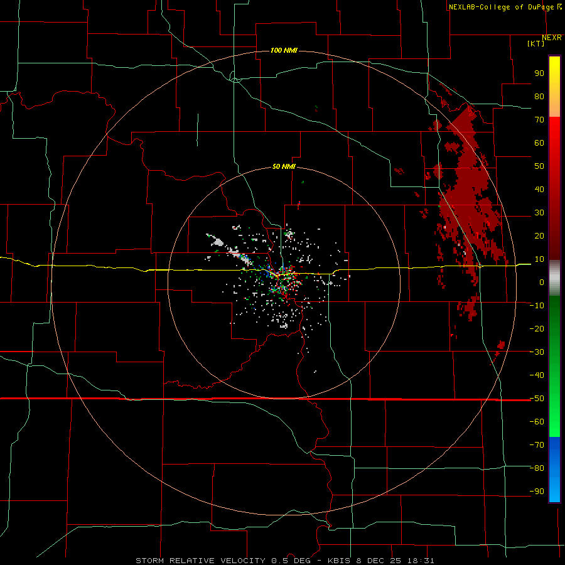Pick the bright green segment near -60
This screenshot has height=565, width=565.
554,422
